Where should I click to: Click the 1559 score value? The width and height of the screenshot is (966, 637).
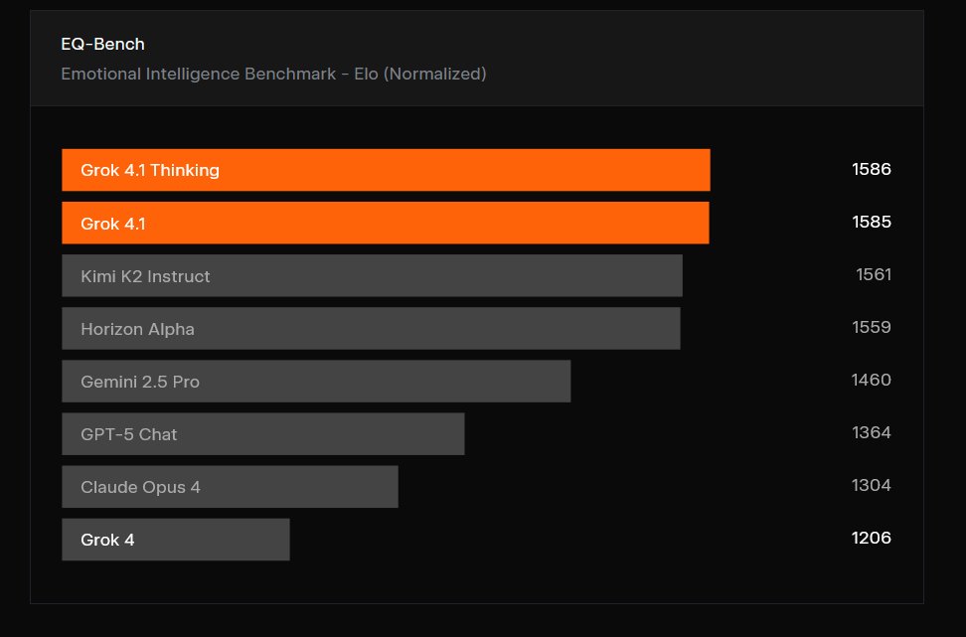tap(871, 327)
